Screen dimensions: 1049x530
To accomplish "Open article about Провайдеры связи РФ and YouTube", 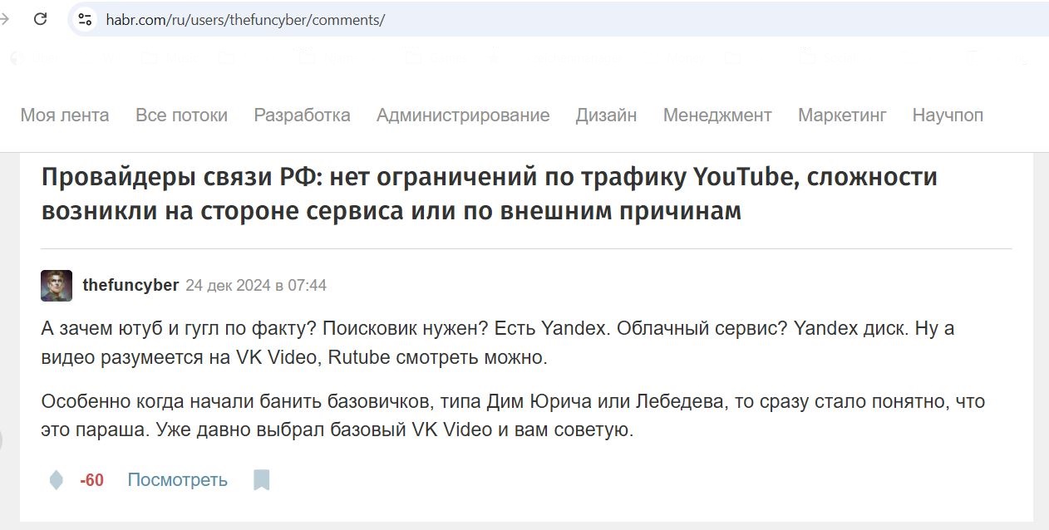I will (490, 194).
